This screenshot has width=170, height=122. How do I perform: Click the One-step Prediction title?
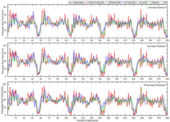pyautogui.click(x=157, y=8)
